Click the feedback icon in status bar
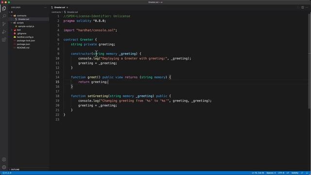 pyautogui.click(x=302, y=173)
